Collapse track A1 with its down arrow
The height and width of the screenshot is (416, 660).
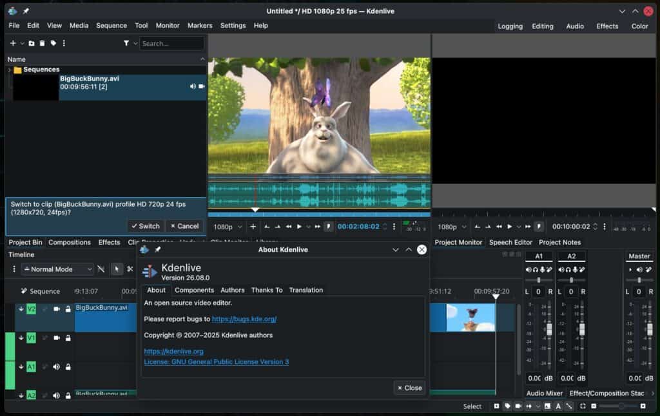(x=21, y=367)
